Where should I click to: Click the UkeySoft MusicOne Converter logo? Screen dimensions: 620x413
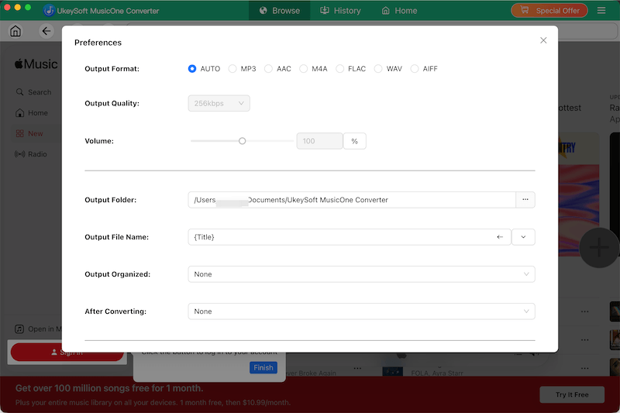[49, 11]
